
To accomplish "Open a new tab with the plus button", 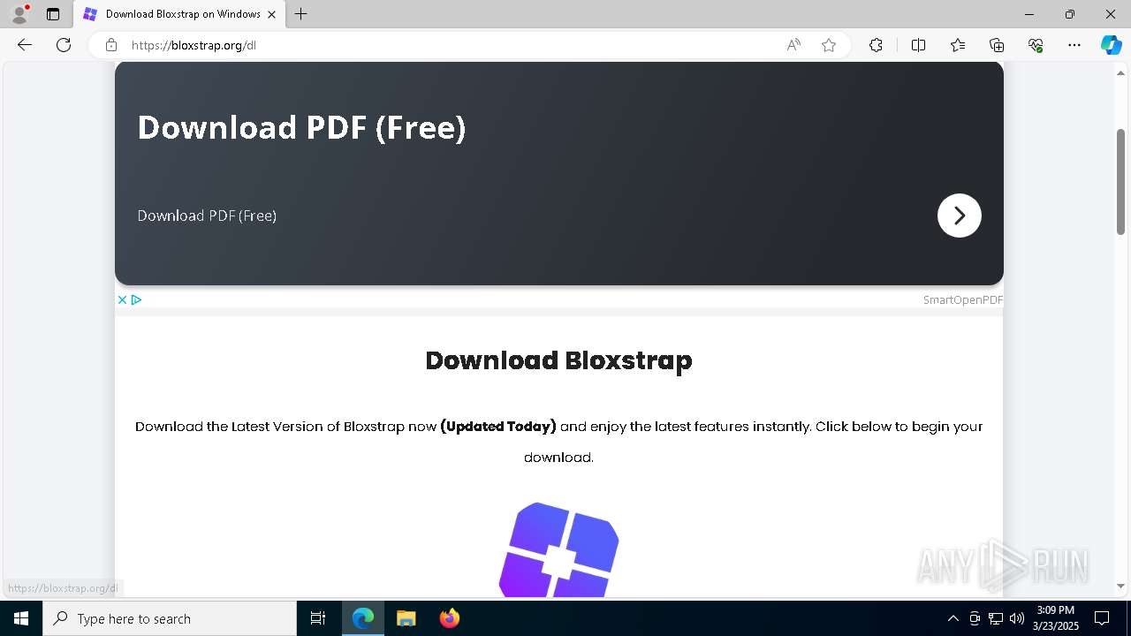I will click(301, 14).
